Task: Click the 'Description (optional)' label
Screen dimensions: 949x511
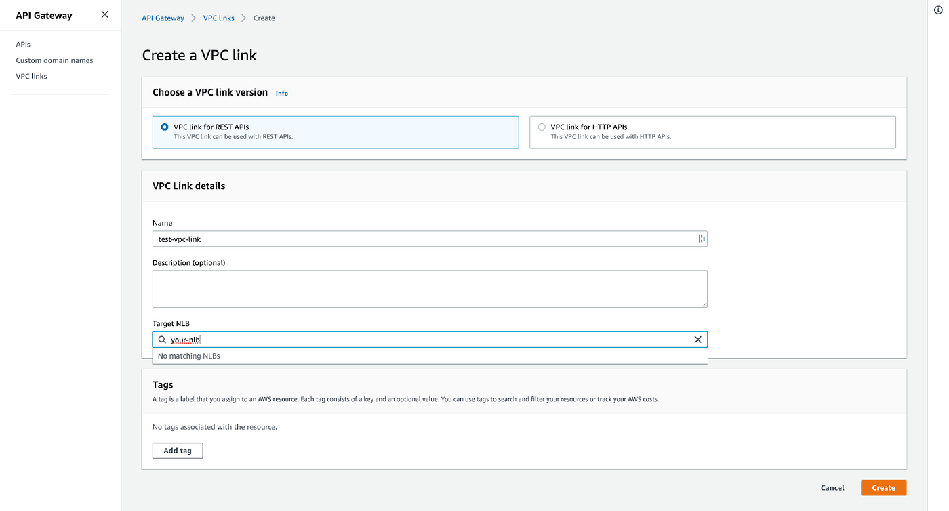Action: pos(188,262)
